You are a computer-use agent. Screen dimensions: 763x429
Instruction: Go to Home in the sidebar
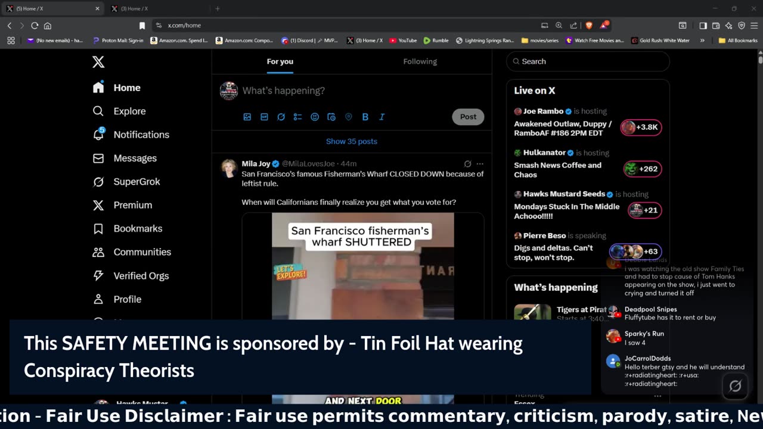click(x=117, y=88)
